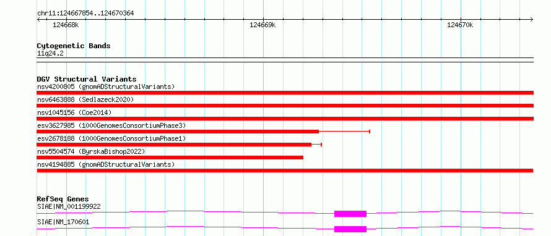551x236 pixels.
Task: Click the chr11:124667854..124670364 coordinate label
Action: (x=85, y=14)
